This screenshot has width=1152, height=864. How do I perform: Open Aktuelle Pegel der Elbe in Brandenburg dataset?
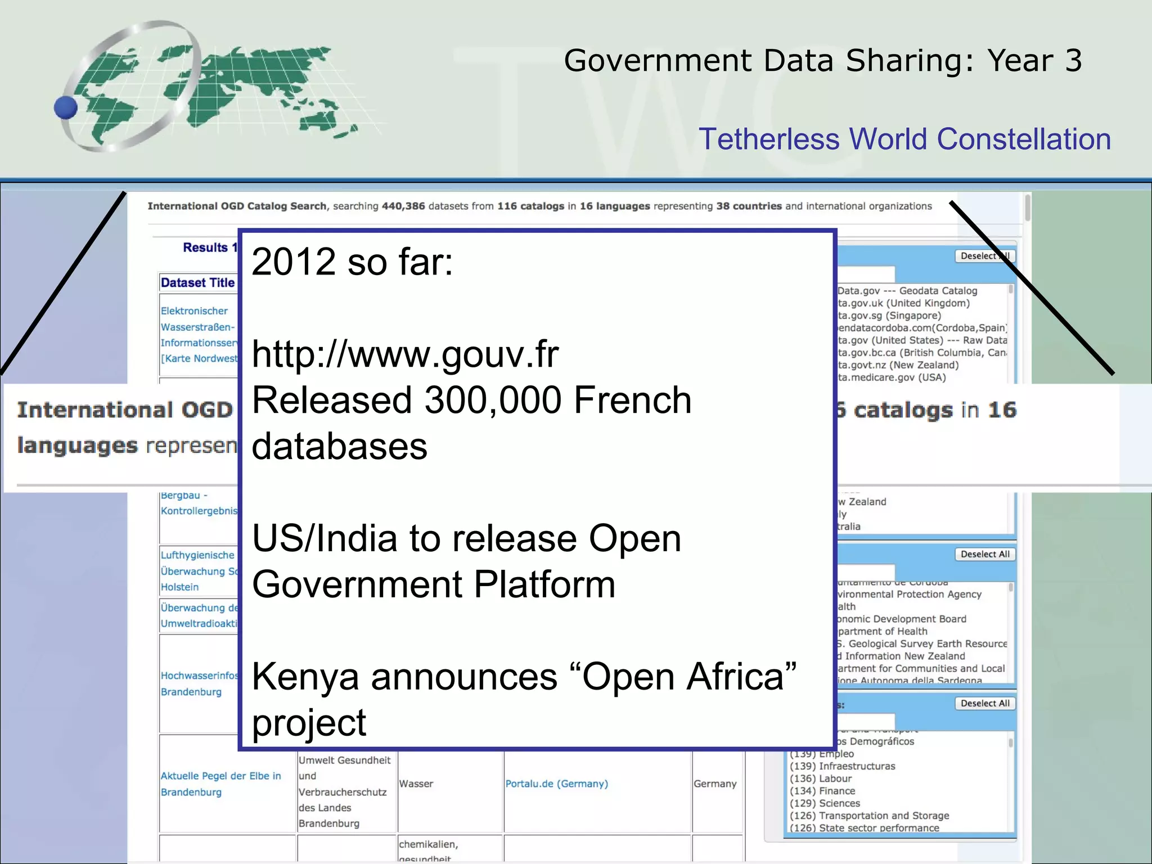220,784
